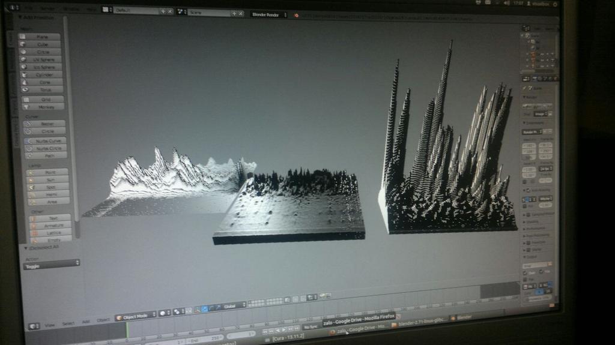
Task: Add a Path curve
Action: point(47,155)
